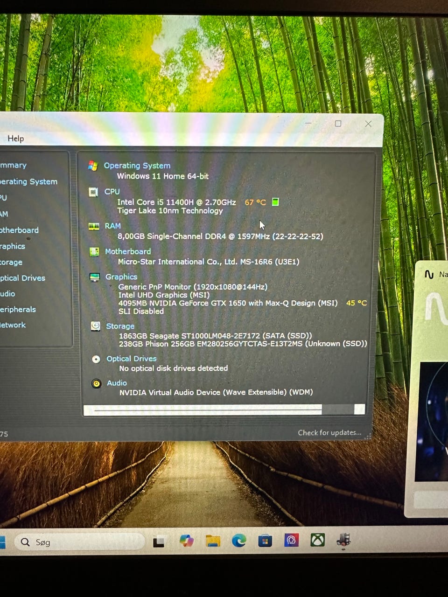Image resolution: width=448 pixels, height=597 pixels.
Task: Click the RAM heading link
Action: (113, 226)
